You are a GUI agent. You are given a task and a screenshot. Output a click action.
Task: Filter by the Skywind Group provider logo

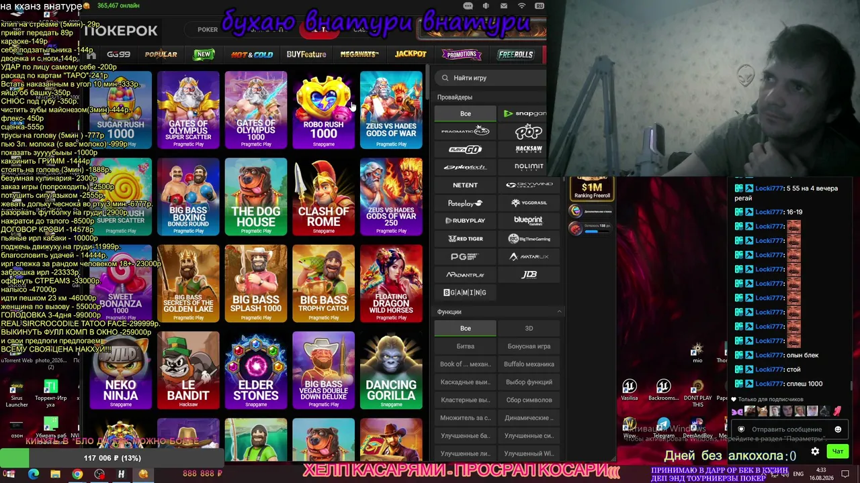point(528,184)
